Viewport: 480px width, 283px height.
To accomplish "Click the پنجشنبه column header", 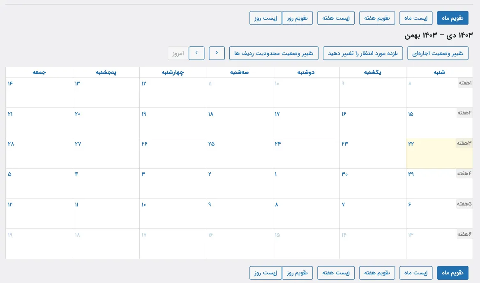I will tap(106, 72).
